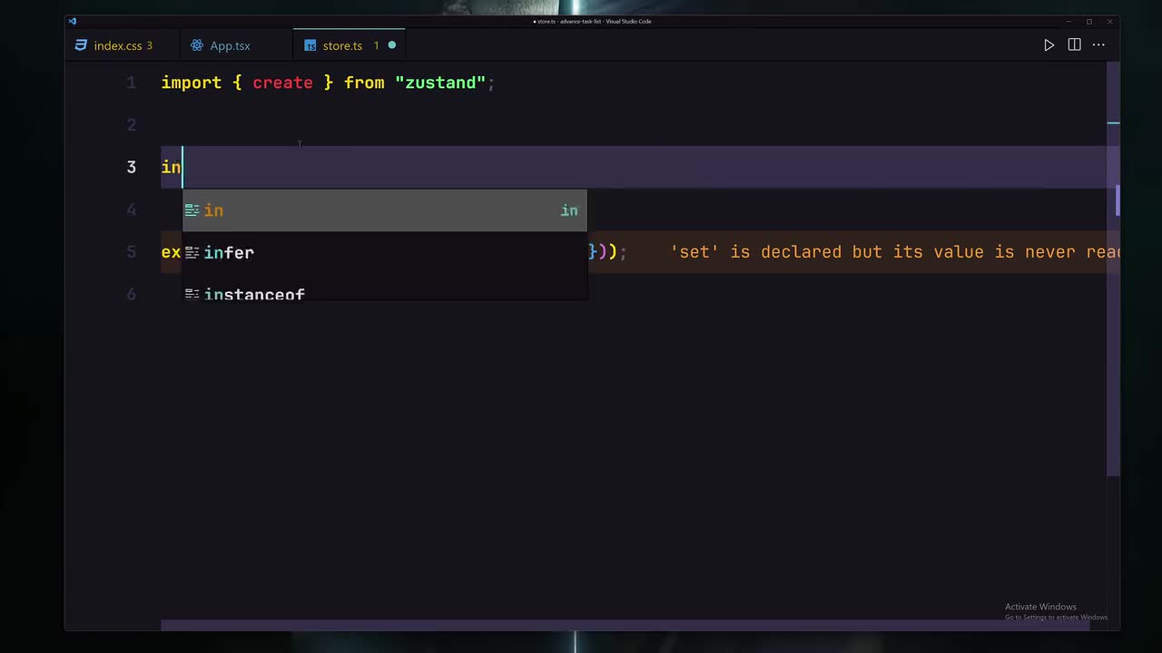Click the 'set' is declared warning message
Viewport: 1162px width, 653px height.
click(x=894, y=252)
